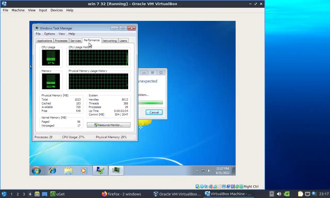Click the Memory 302 MB gauge
This screenshot has height=198, width=330.
pyautogui.click(x=51, y=81)
